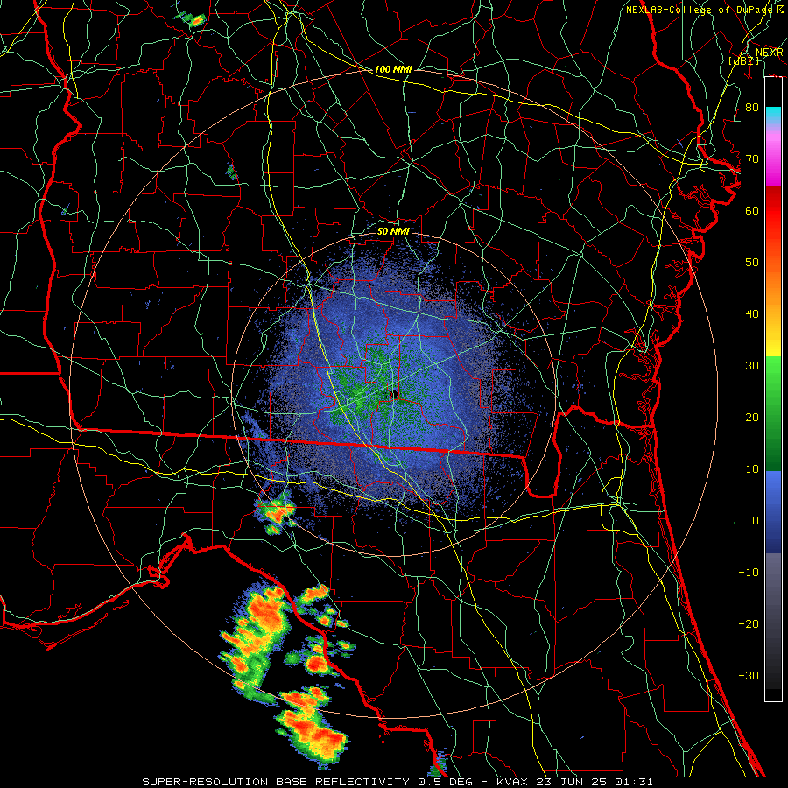
Task: Click the blue band of the color bar
Action: point(773,511)
